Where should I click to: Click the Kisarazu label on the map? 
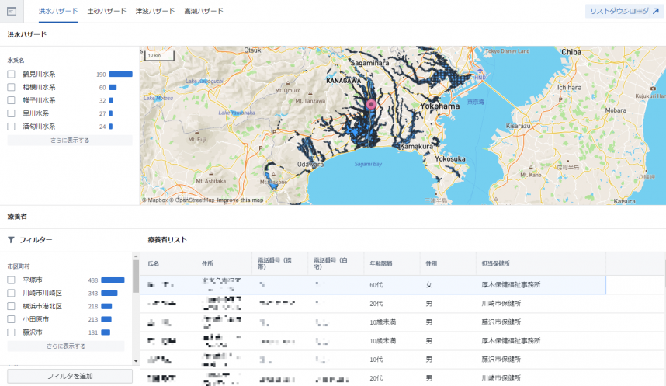[x=519, y=126]
